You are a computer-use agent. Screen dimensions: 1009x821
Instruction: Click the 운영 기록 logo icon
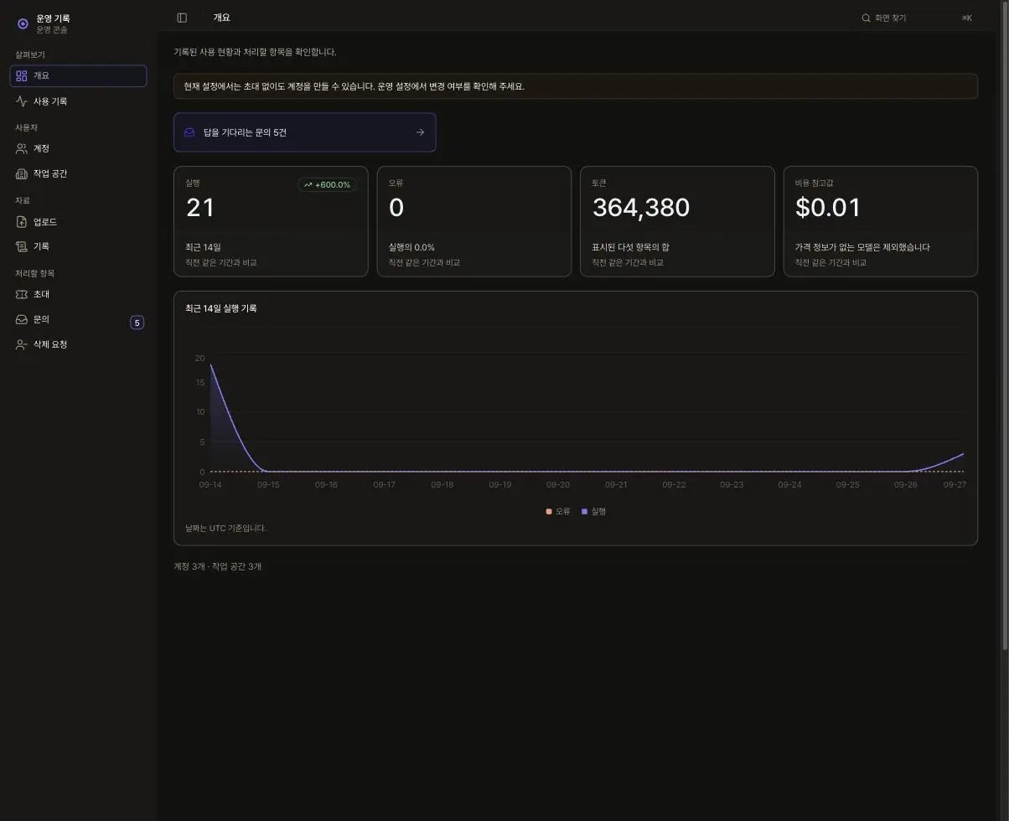(x=23, y=23)
